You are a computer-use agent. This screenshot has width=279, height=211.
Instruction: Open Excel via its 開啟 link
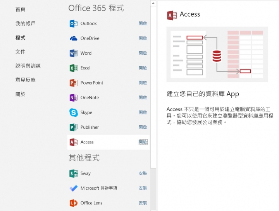pyautogui.click(x=143, y=68)
